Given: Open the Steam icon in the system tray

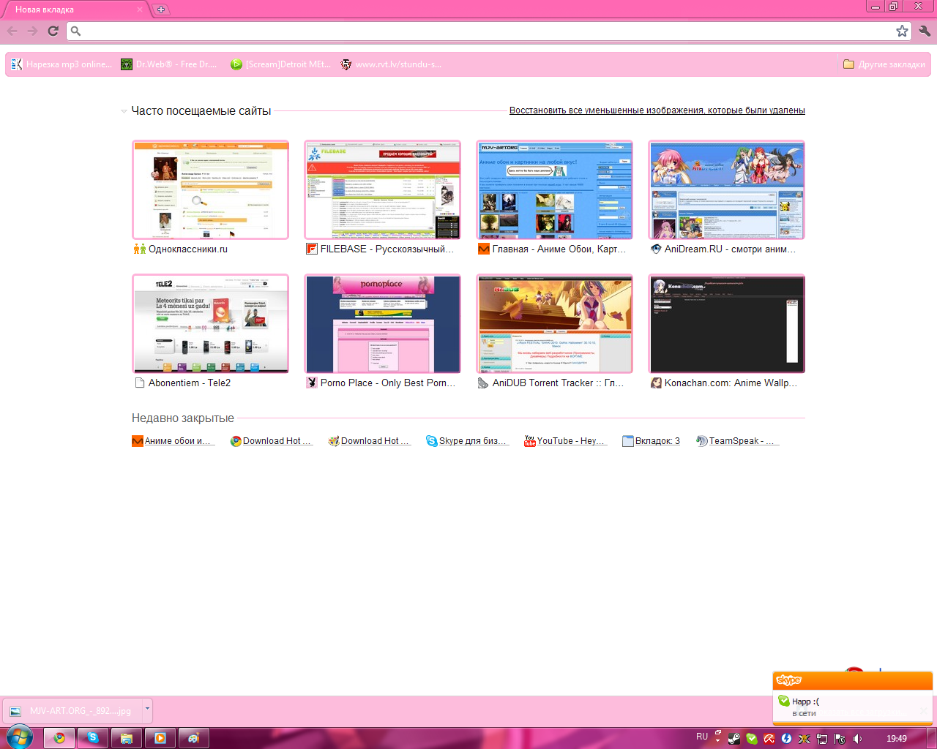Looking at the screenshot, I should tap(733, 739).
